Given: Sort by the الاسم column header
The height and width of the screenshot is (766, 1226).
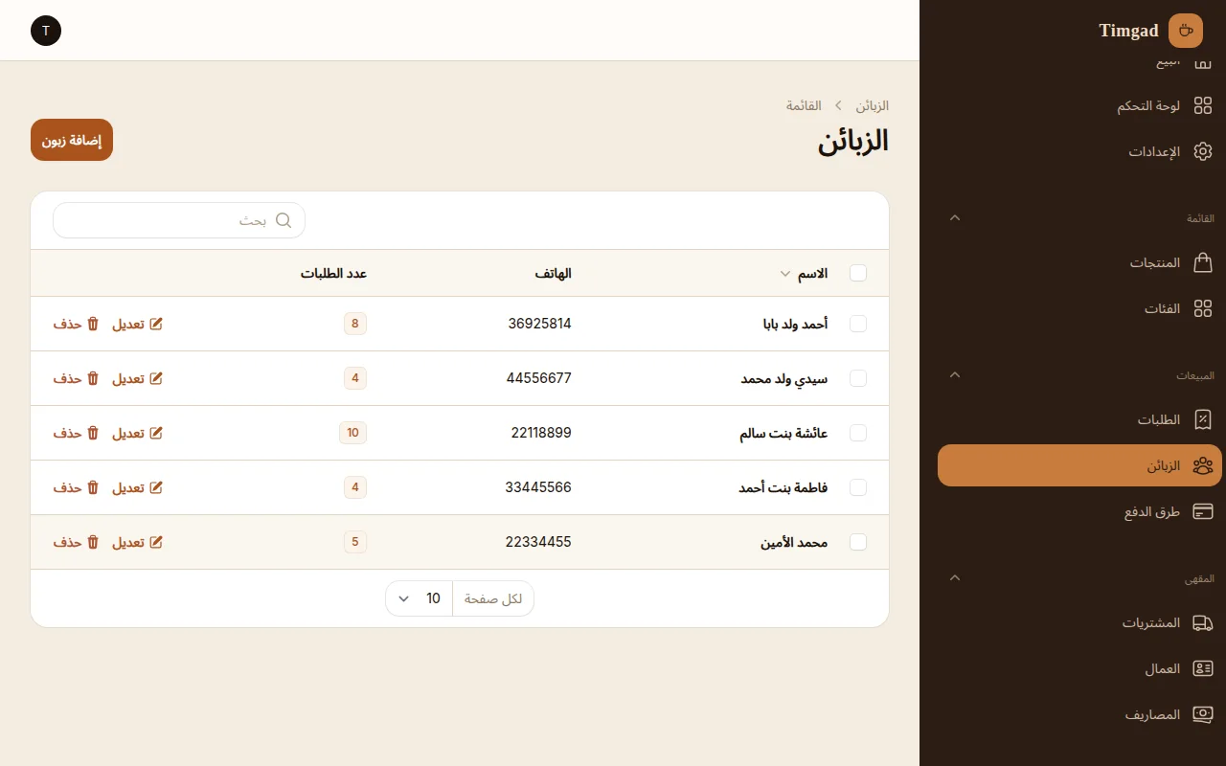Looking at the screenshot, I should click(x=804, y=274).
